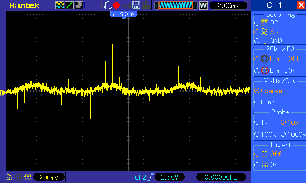Click the Hantek logo
The height and width of the screenshot is (183, 306).
[x=24, y=5]
